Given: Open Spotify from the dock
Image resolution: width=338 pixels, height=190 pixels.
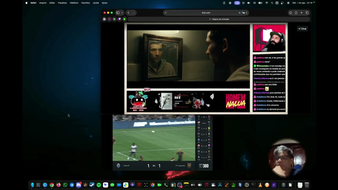Looking at the screenshot, I should [99, 185].
